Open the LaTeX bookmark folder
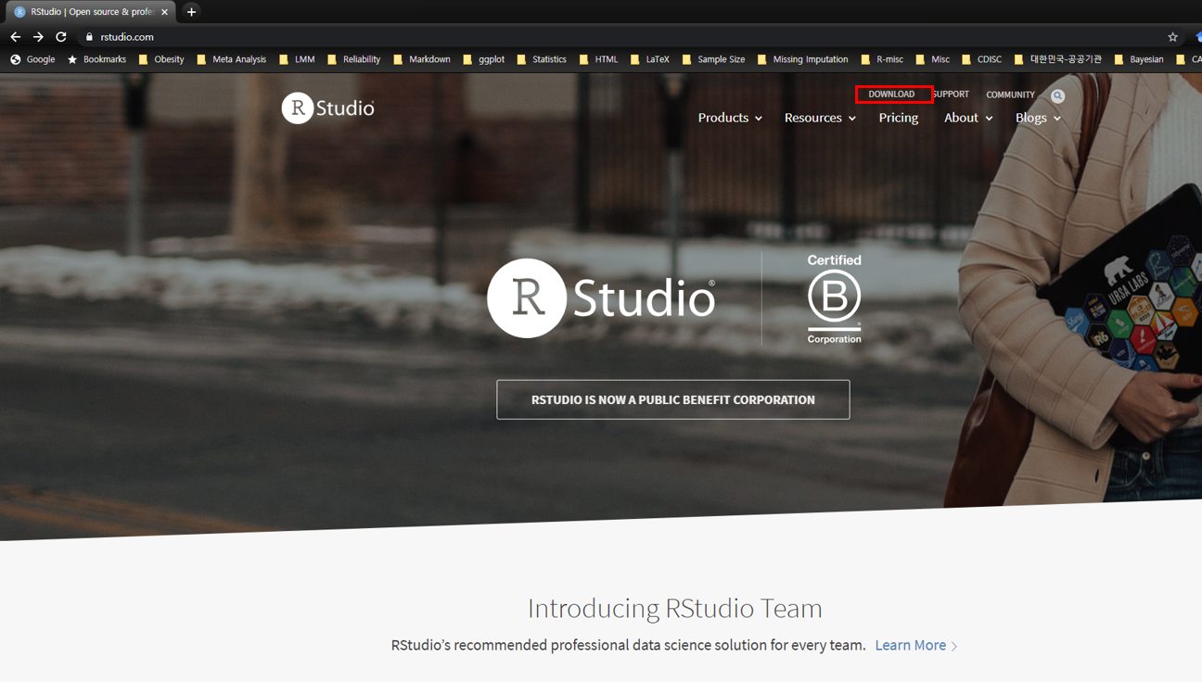Image resolution: width=1202 pixels, height=682 pixels. click(x=649, y=59)
